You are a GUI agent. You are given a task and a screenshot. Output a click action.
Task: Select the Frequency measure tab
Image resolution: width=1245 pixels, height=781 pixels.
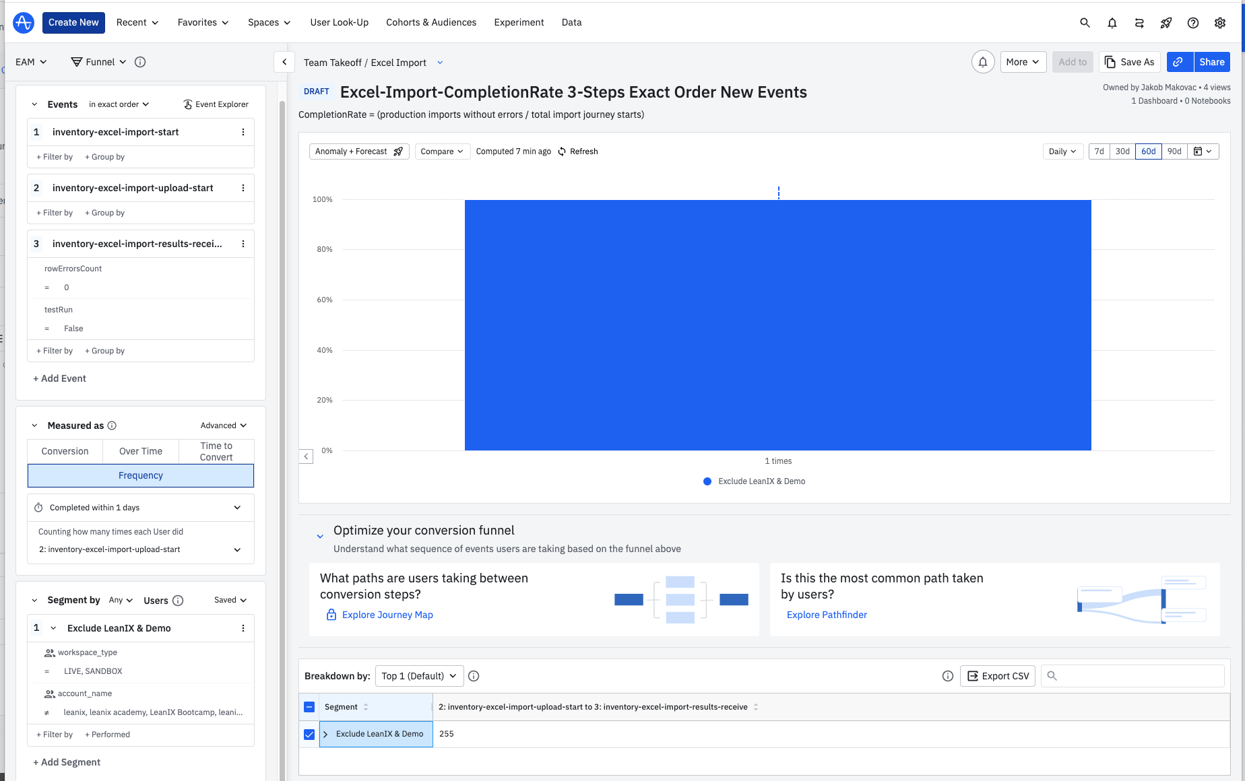click(141, 475)
